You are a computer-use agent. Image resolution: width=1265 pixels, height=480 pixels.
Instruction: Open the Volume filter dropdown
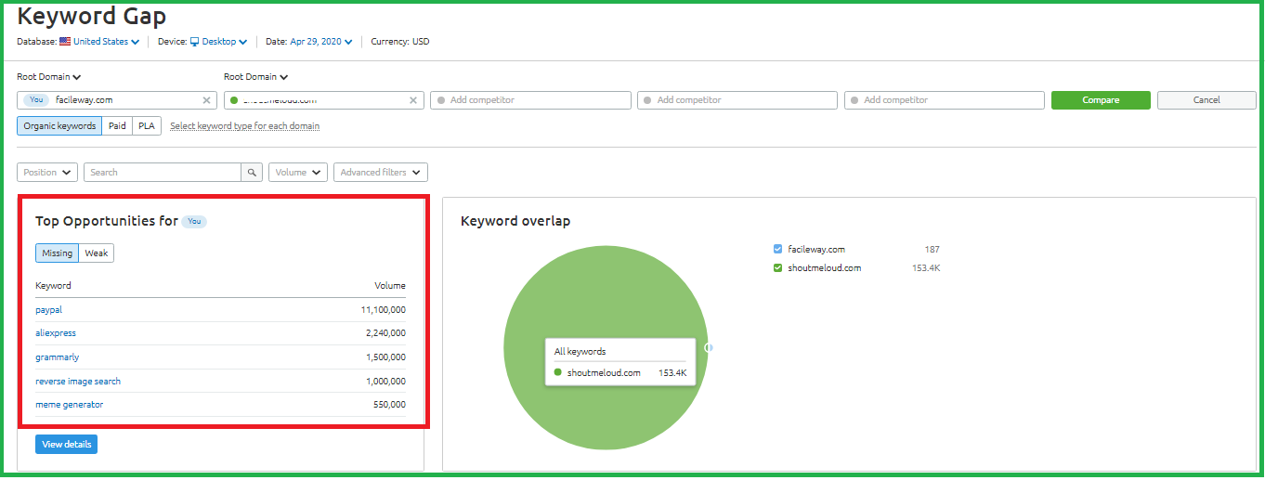pos(298,173)
